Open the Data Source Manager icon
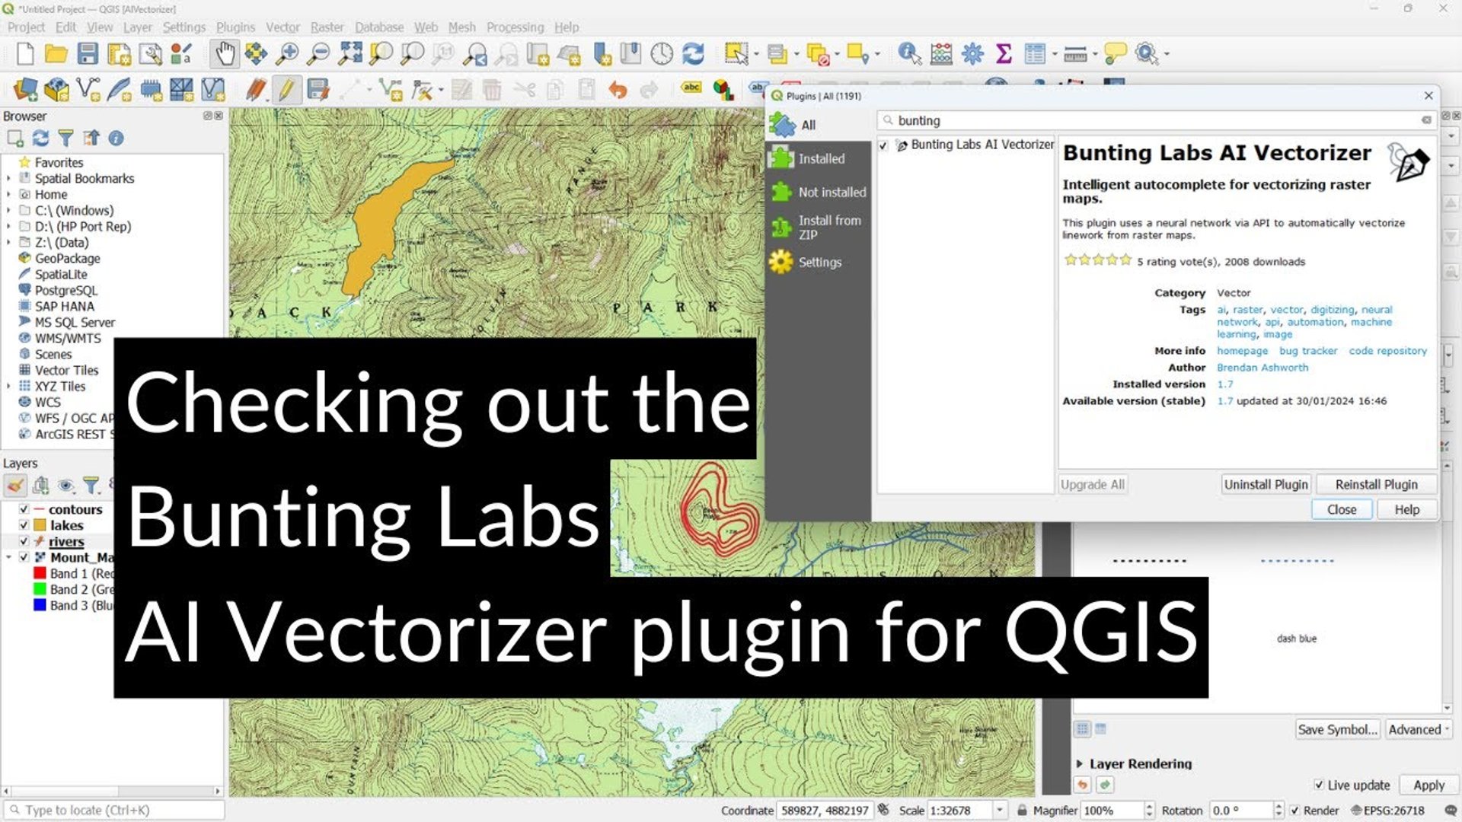 [x=25, y=90]
